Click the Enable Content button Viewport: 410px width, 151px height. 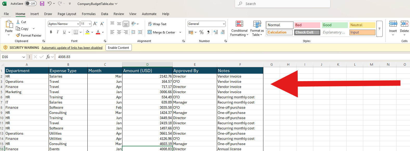118,48
